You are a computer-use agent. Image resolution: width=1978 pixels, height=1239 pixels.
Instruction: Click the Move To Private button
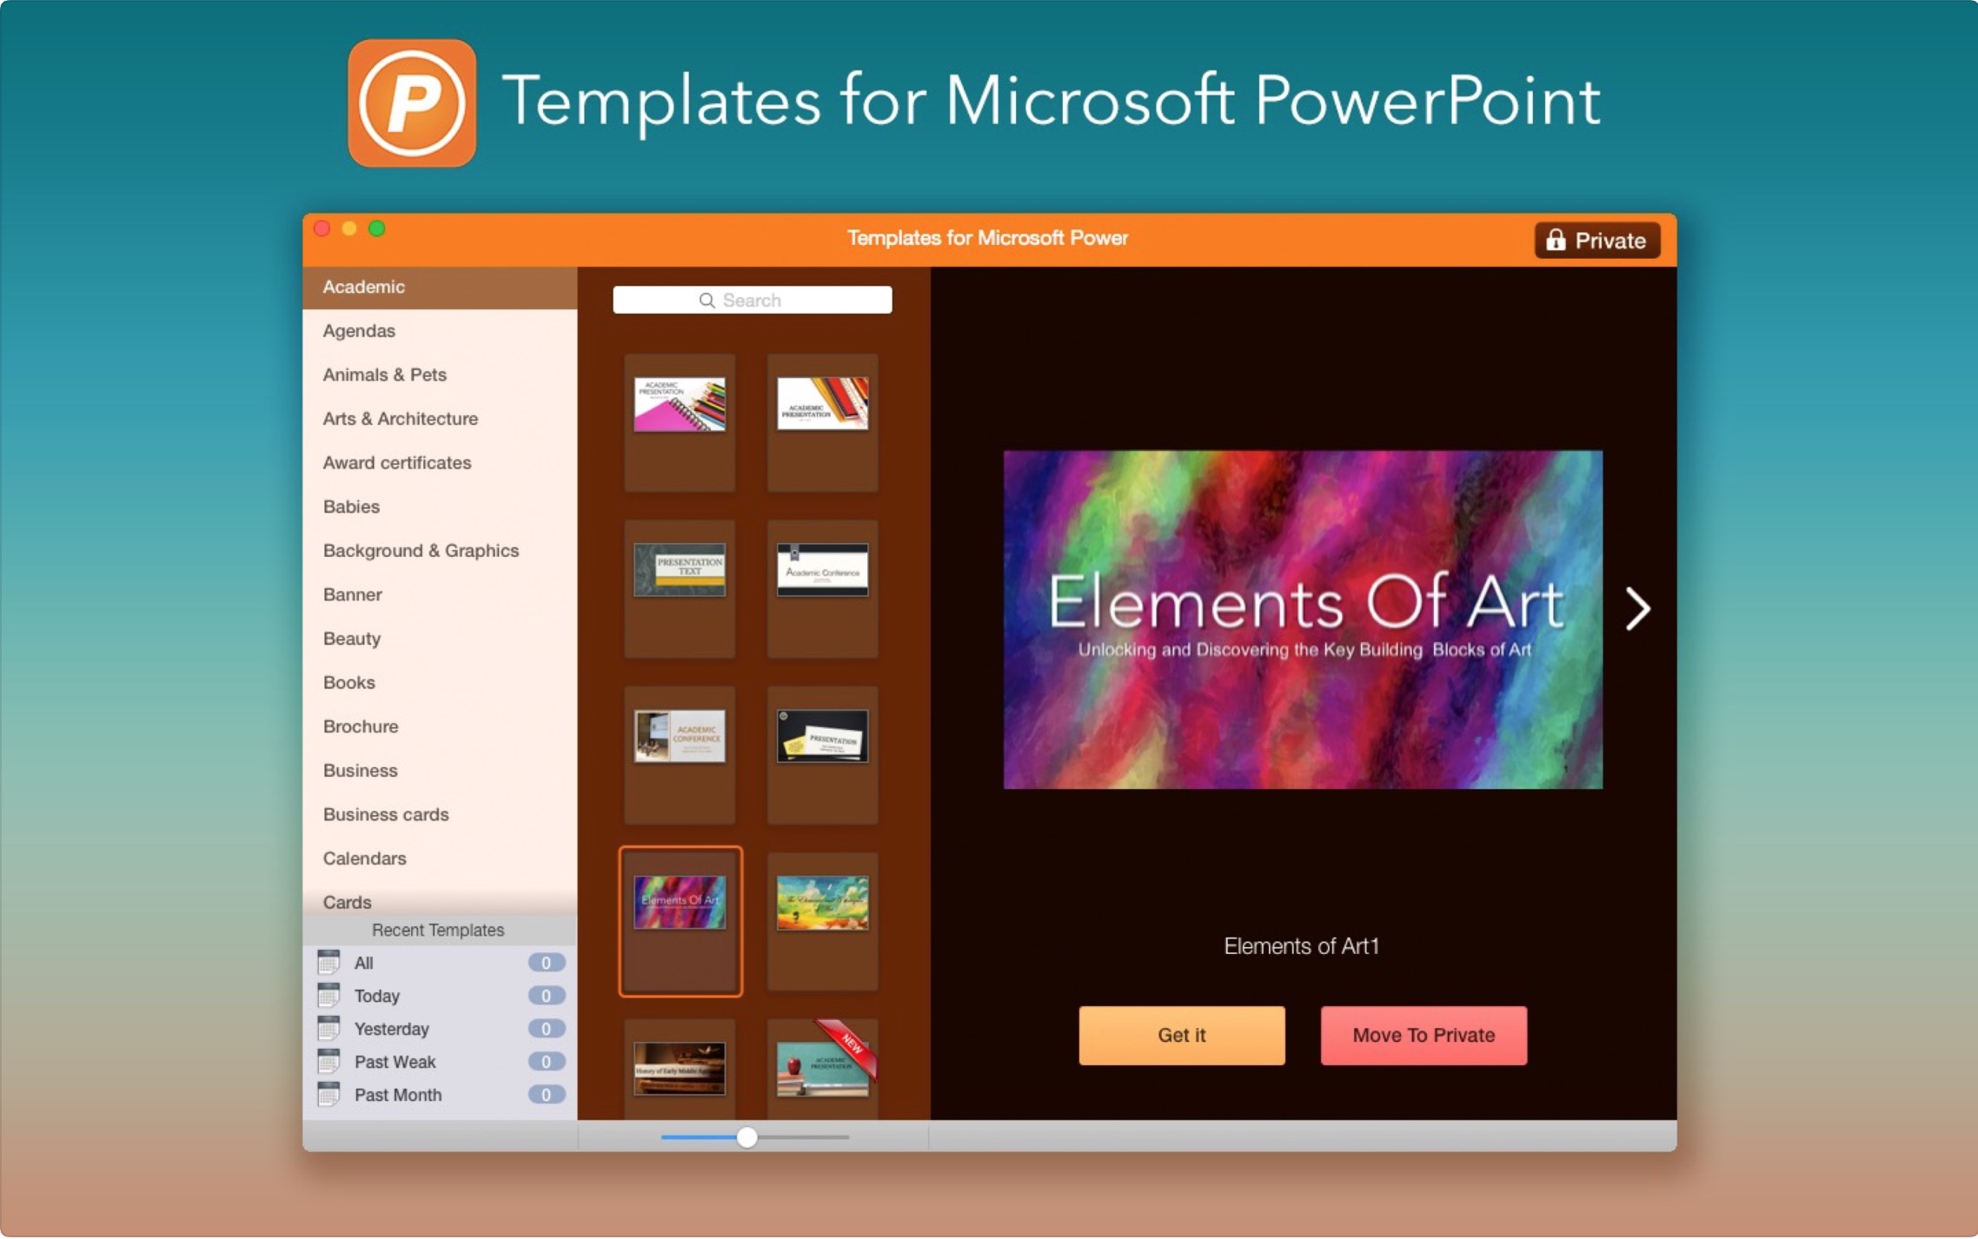[1423, 1036]
